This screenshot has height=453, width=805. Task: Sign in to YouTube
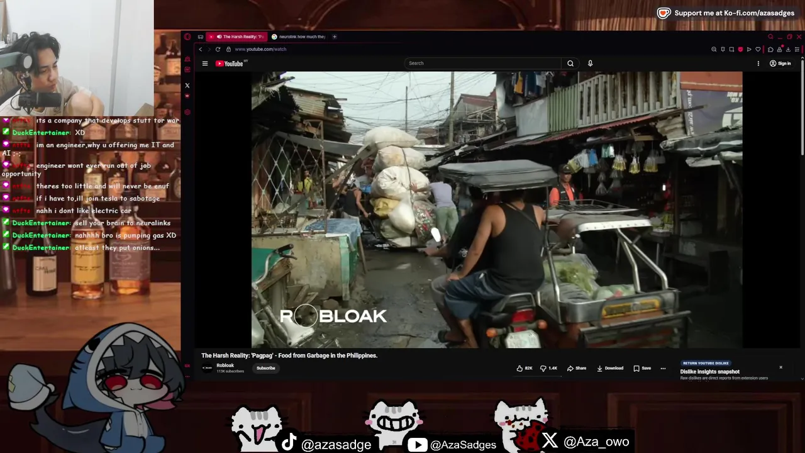click(780, 63)
